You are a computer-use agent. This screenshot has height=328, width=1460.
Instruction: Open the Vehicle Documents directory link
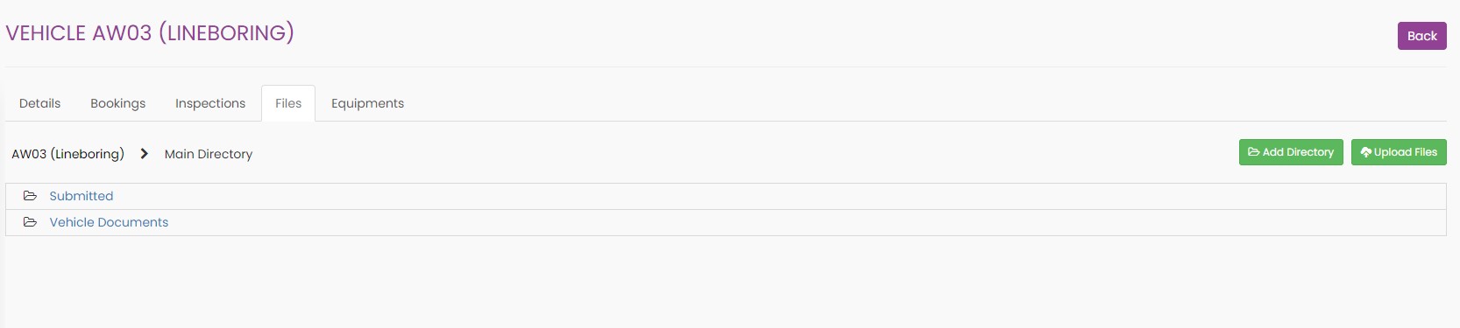(109, 222)
